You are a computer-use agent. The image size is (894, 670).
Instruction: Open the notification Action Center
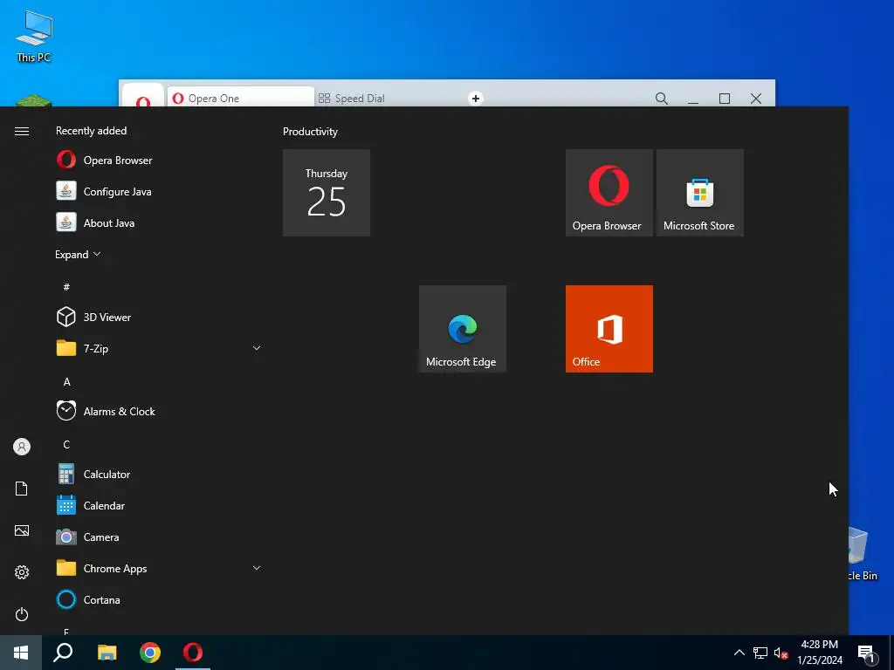click(867, 653)
